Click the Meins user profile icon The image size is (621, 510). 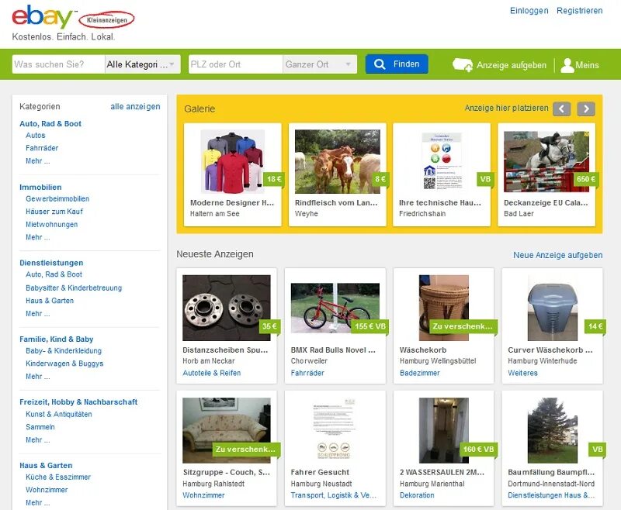point(567,65)
